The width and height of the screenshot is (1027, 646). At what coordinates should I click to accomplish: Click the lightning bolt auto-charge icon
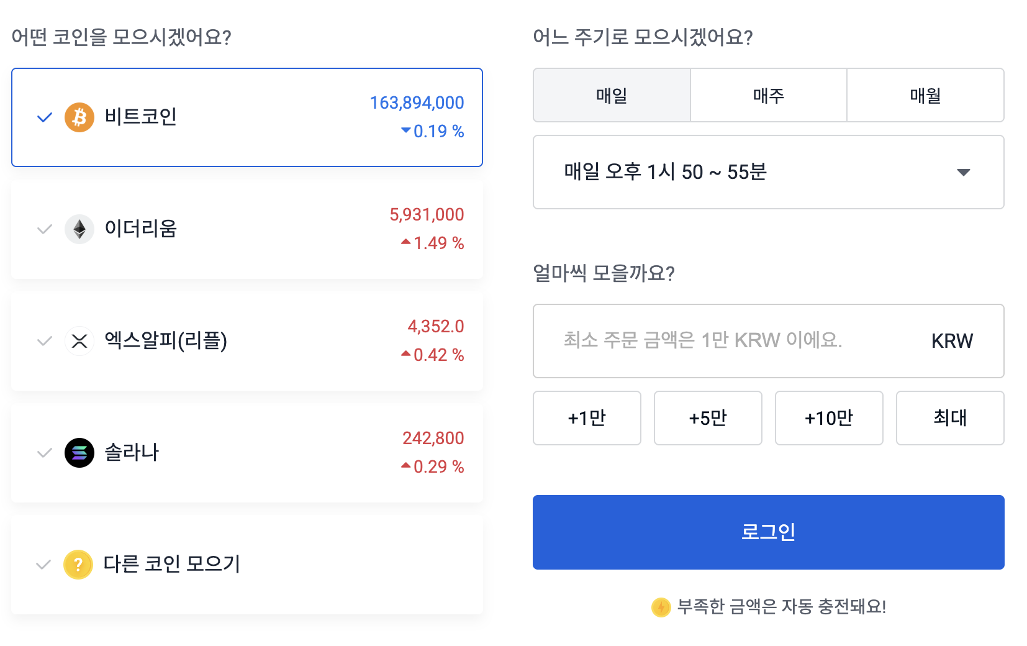661,607
